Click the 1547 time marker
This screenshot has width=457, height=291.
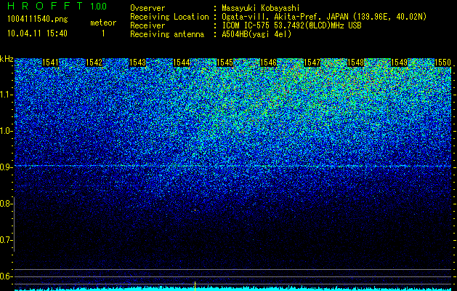coord(312,63)
